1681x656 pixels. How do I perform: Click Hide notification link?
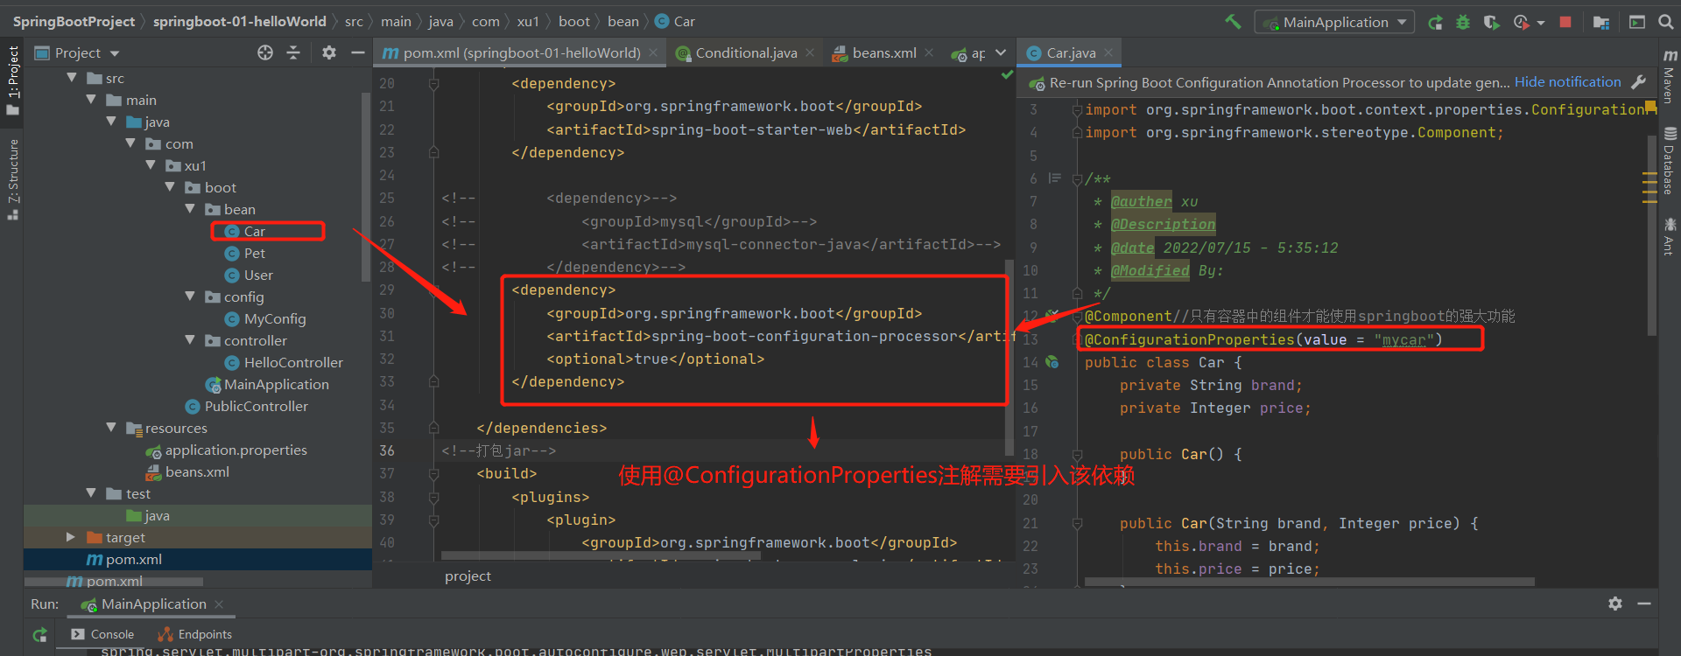pyautogui.click(x=1567, y=82)
